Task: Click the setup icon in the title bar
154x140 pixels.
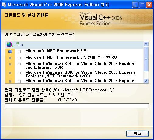Action: click(x=4, y=5)
